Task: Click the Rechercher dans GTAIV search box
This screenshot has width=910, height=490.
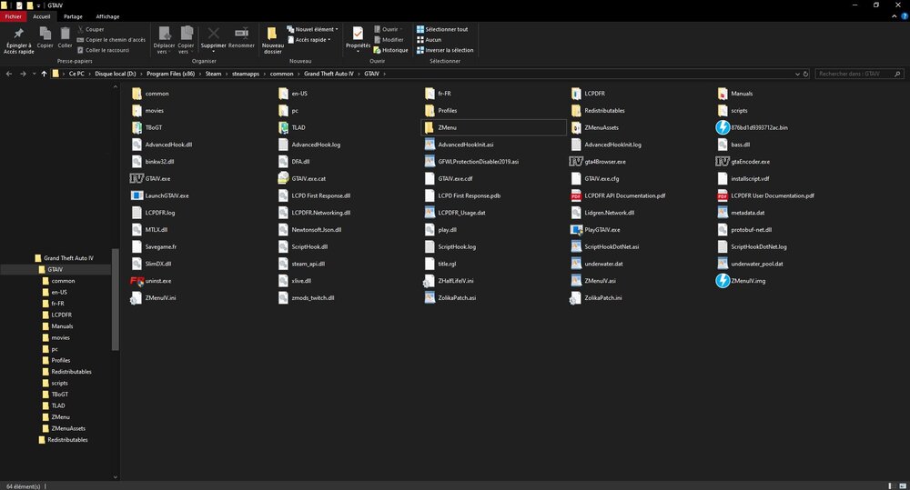Action: (x=858, y=74)
